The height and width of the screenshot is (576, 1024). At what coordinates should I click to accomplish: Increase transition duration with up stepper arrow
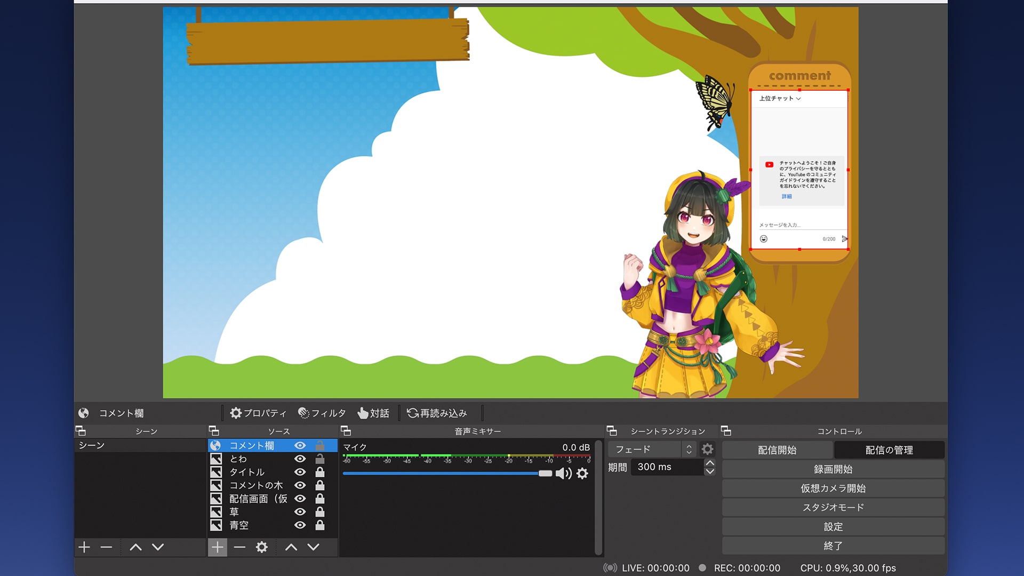coord(710,463)
